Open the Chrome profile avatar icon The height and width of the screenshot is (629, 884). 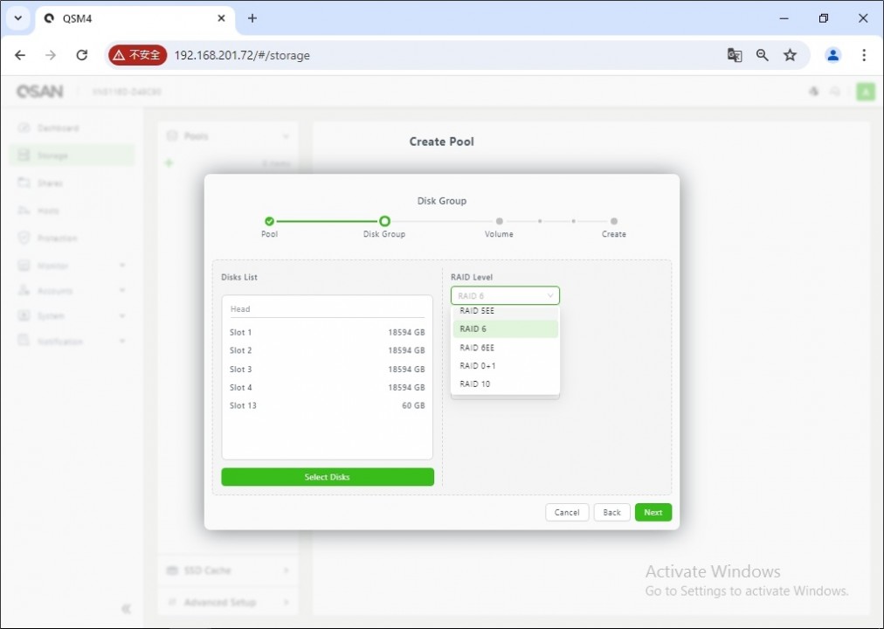point(832,55)
